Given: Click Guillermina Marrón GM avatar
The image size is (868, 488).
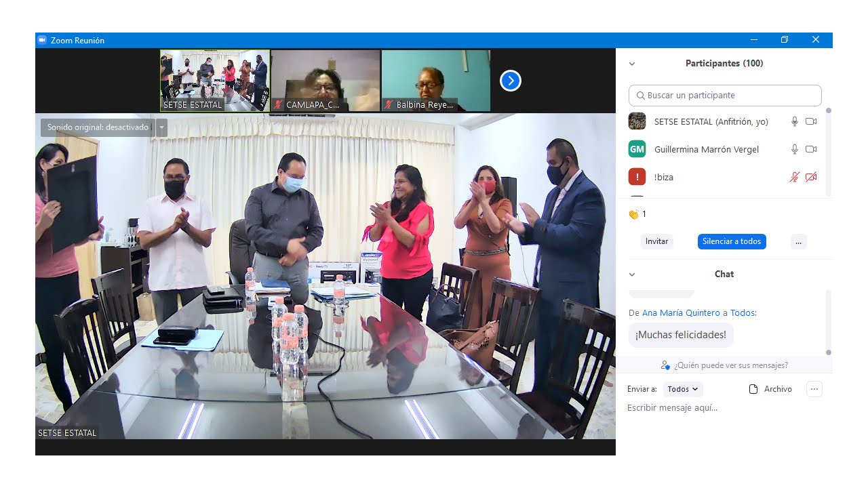Looking at the screenshot, I should (x=637, y=149).
